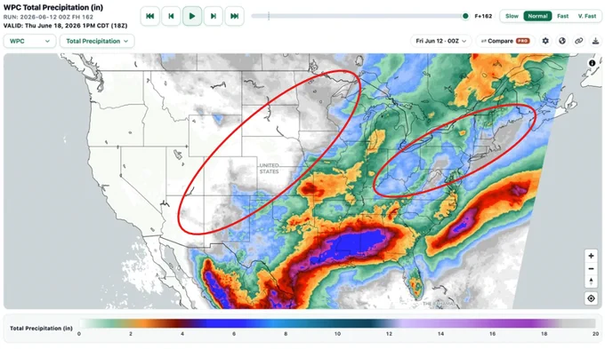Click the F+162 forecast hour label
This screenshot has width=605, height=349.
tap(483, 16)
